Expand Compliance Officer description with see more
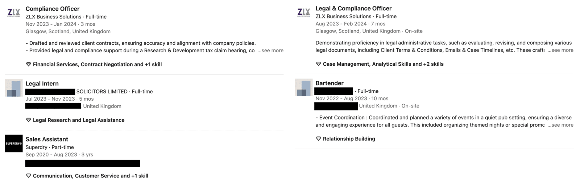 coord(271,51)
